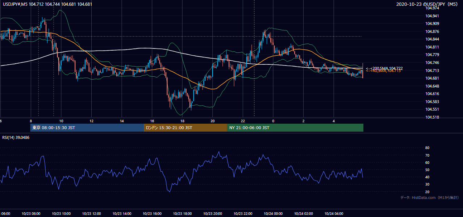
Task: Click price axis value 104.648
Action: pyautogui.click(x=431, y=86)
